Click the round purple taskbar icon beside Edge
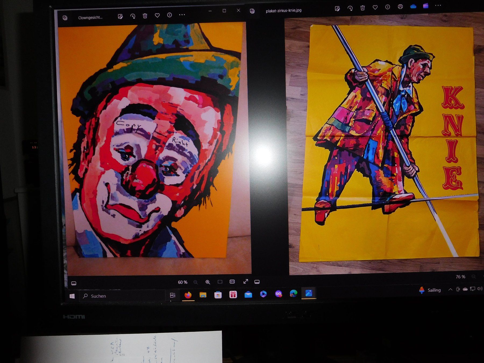 point(278,294)
